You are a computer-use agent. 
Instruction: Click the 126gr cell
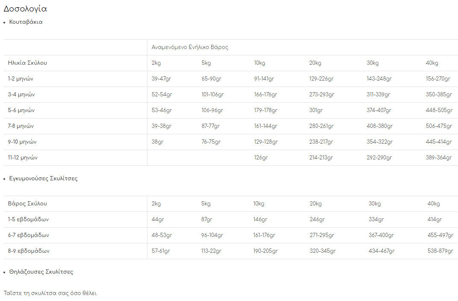(261, 158)
